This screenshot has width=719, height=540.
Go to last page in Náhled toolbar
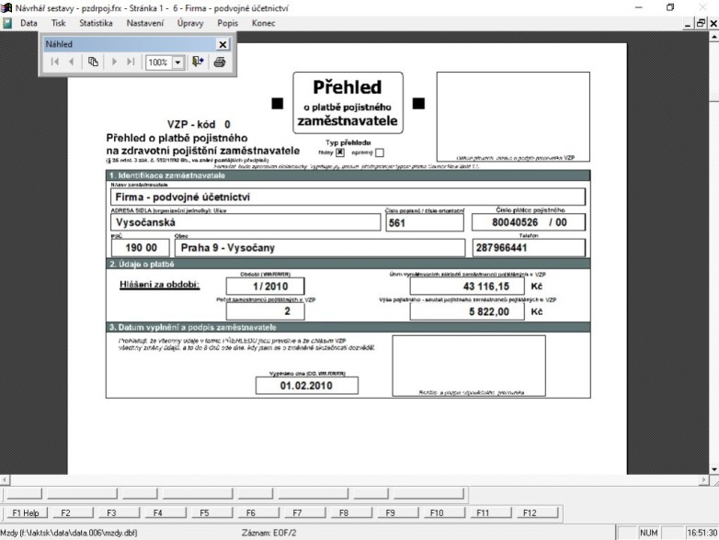pos(131,62)
